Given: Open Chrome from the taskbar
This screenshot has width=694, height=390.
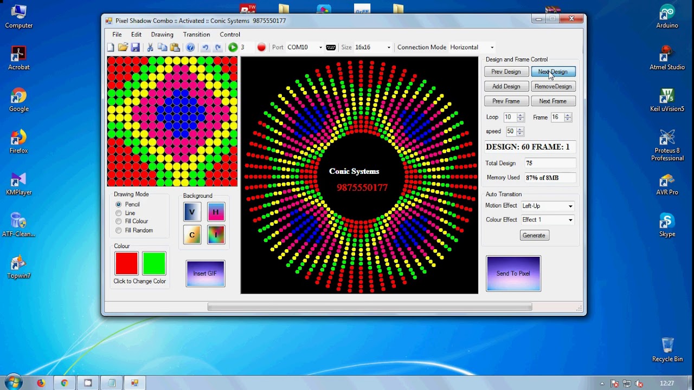Looking at the screenshot, I should point(65,383).
